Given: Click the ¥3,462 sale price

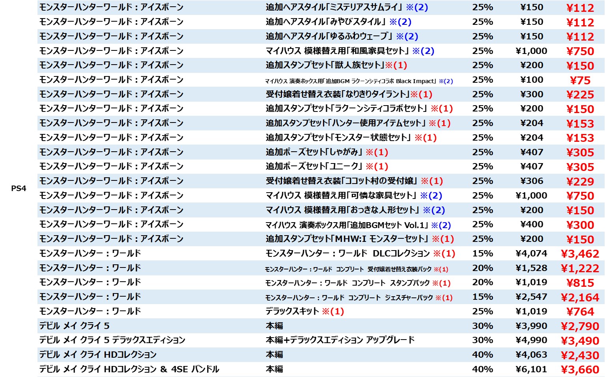Looking at the screenshot, I should (579, 254).
